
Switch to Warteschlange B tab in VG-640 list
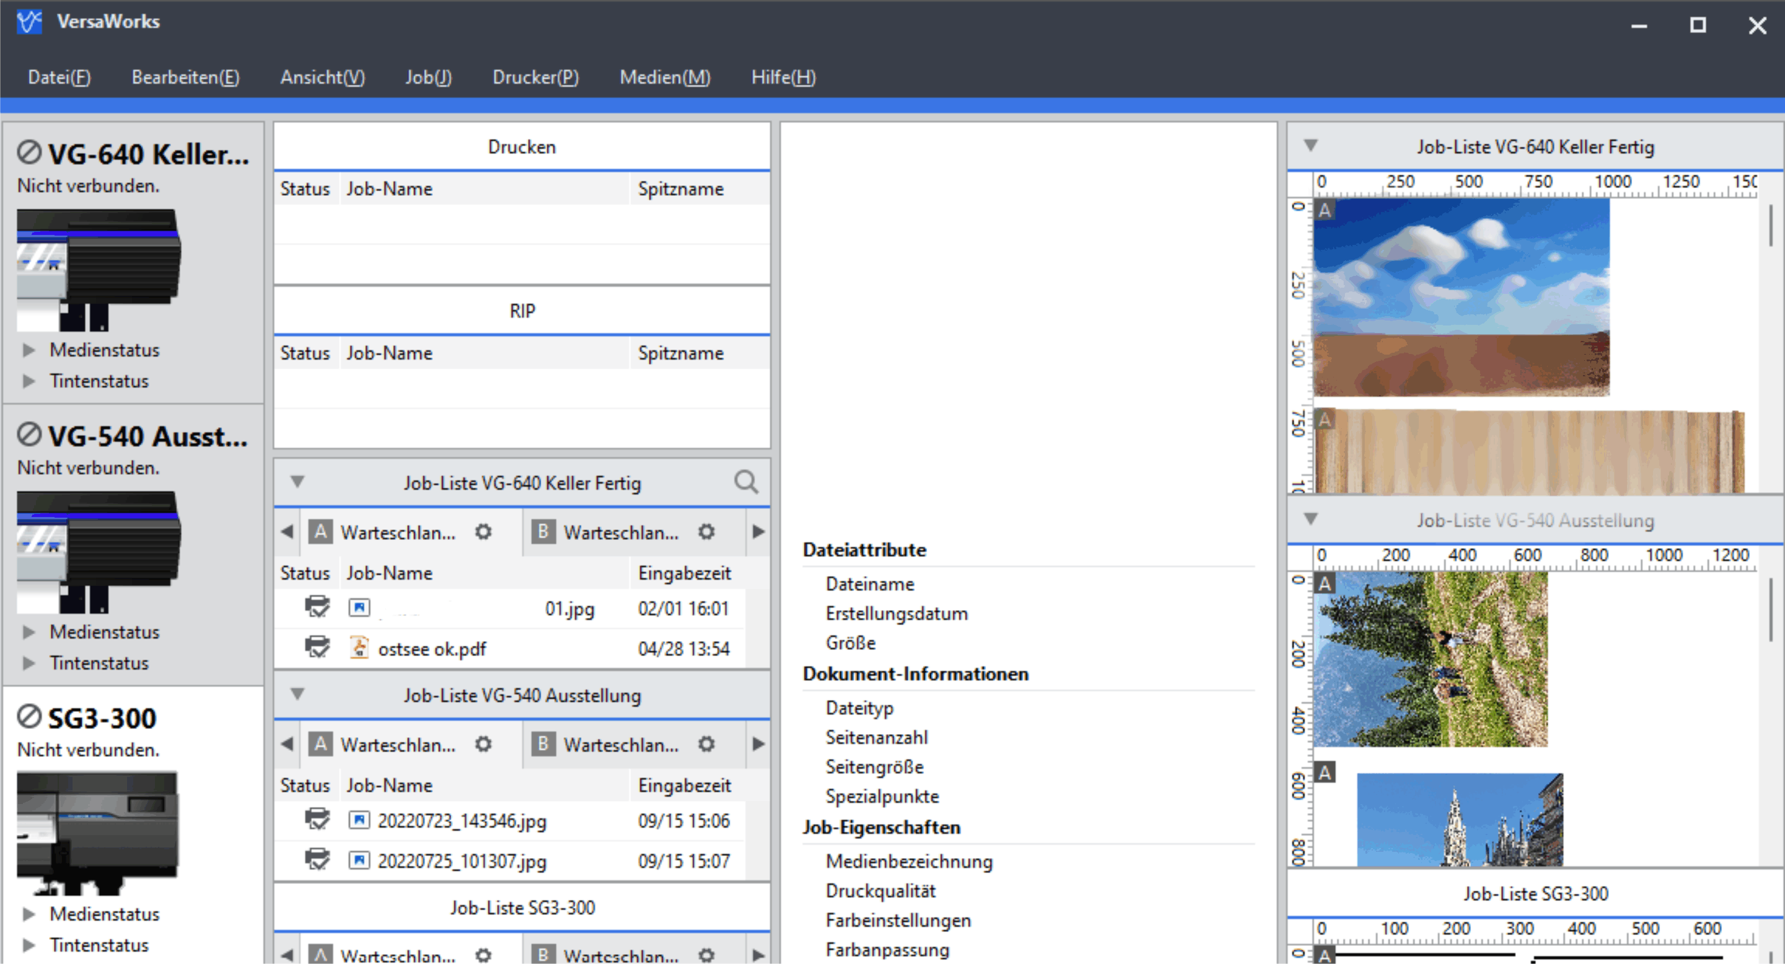pyautogui.click(x=620, y=533)
